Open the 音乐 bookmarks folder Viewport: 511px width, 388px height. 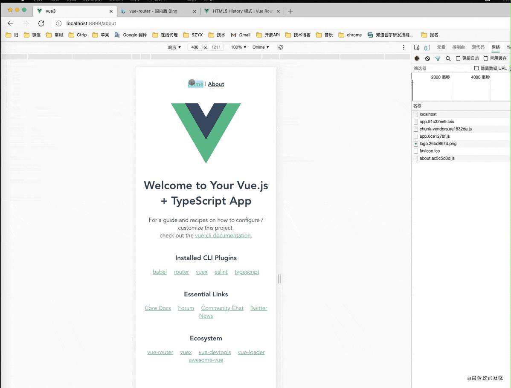click(325, 35)
